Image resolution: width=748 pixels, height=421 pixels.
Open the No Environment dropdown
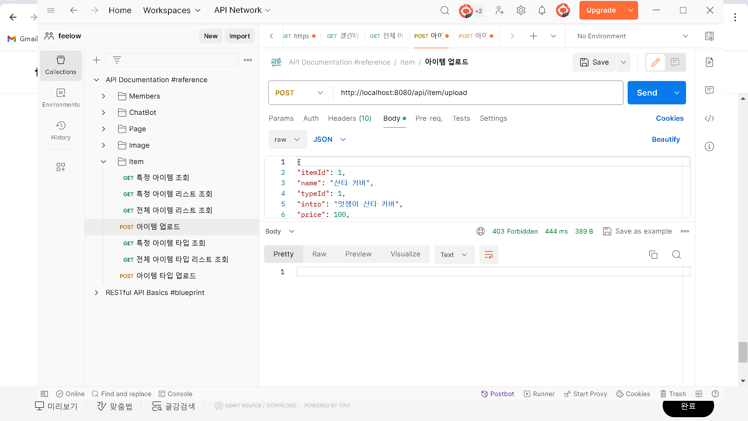[631, 36]
